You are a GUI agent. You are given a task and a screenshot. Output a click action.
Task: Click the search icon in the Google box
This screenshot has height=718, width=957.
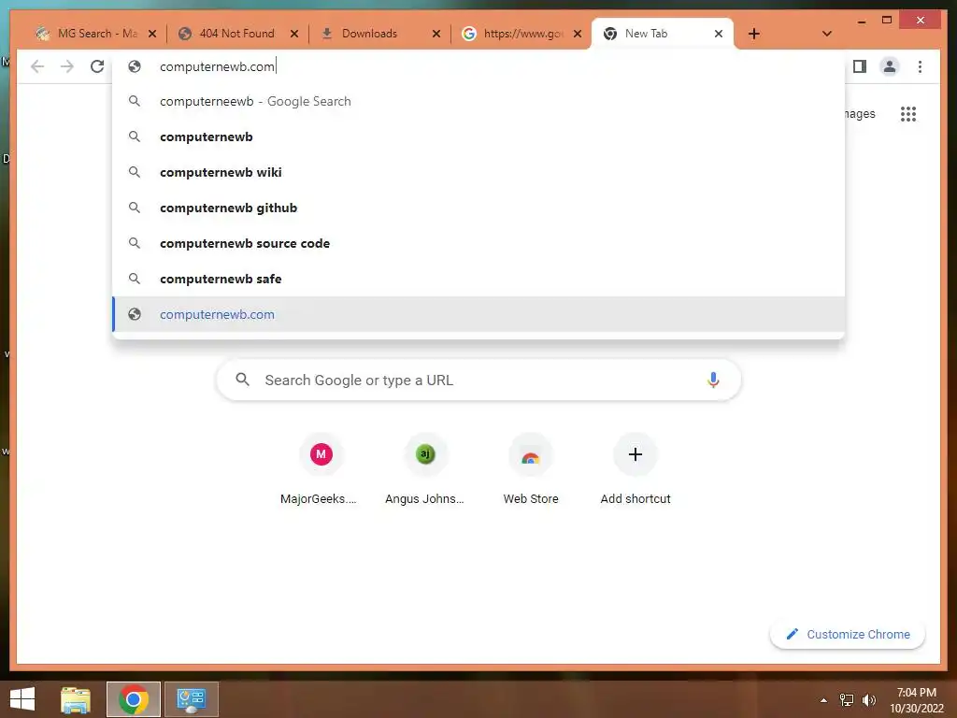(242, 380)
